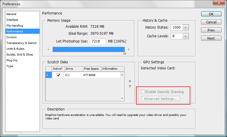The width and height of the screenshot is (227, 137).
Task: Click the Information column header
Action: [113, 69]
